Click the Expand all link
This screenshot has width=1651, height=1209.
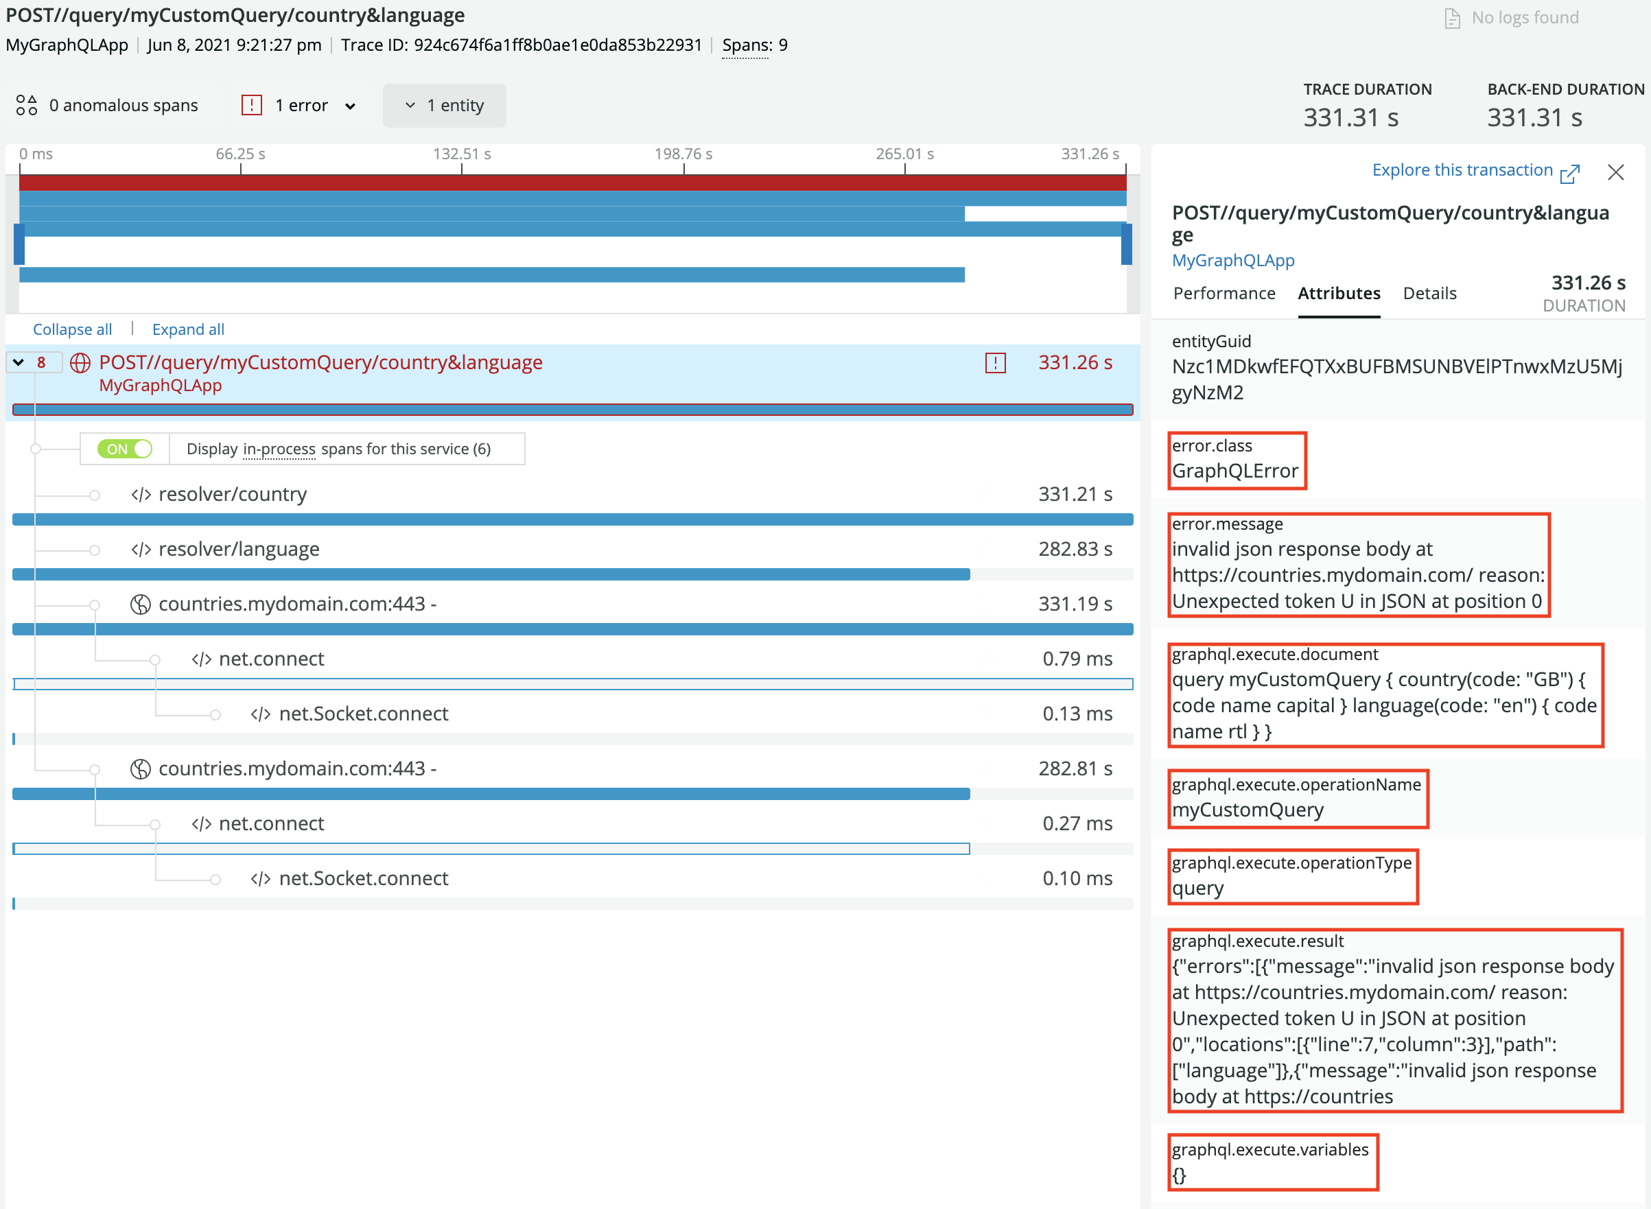(x=188, y=329)
